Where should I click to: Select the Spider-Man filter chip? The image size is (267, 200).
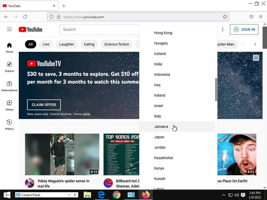tap(227, 44)
